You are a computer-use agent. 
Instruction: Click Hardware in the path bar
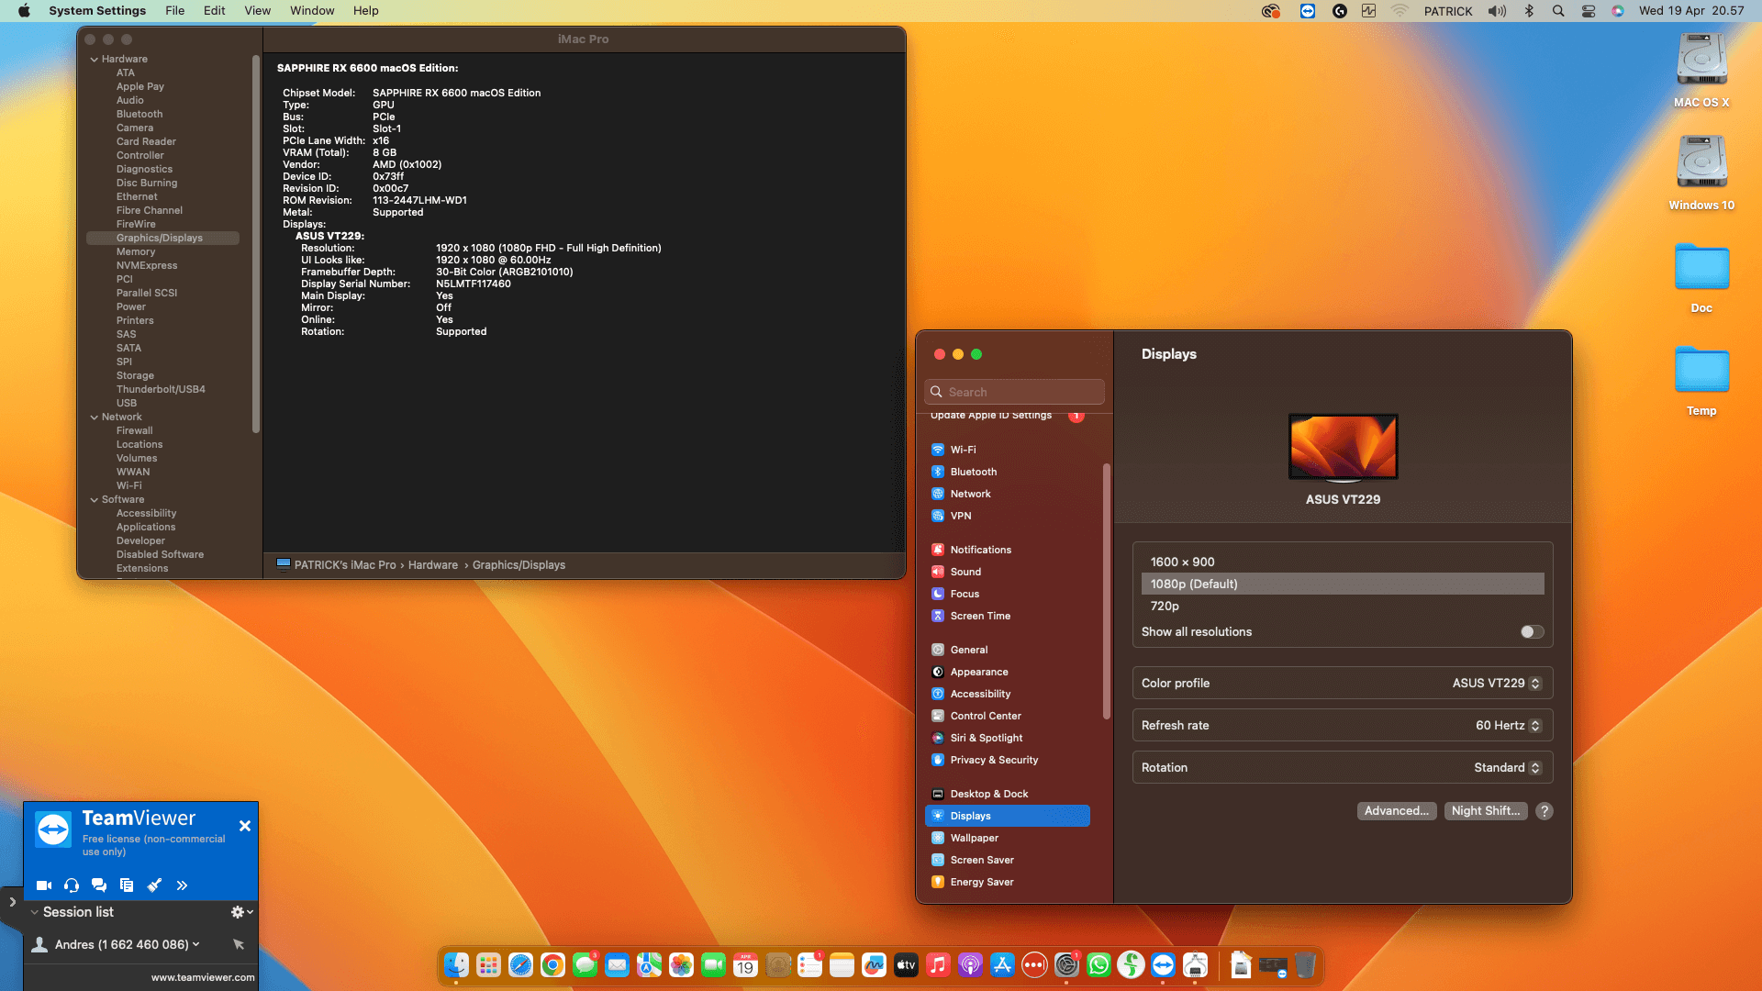point(432,565)
